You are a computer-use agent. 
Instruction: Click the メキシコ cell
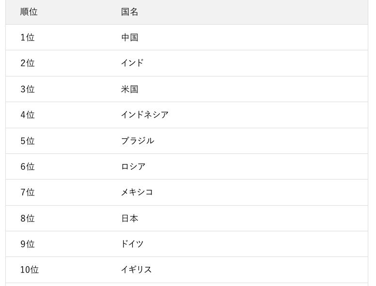[137, 192]
